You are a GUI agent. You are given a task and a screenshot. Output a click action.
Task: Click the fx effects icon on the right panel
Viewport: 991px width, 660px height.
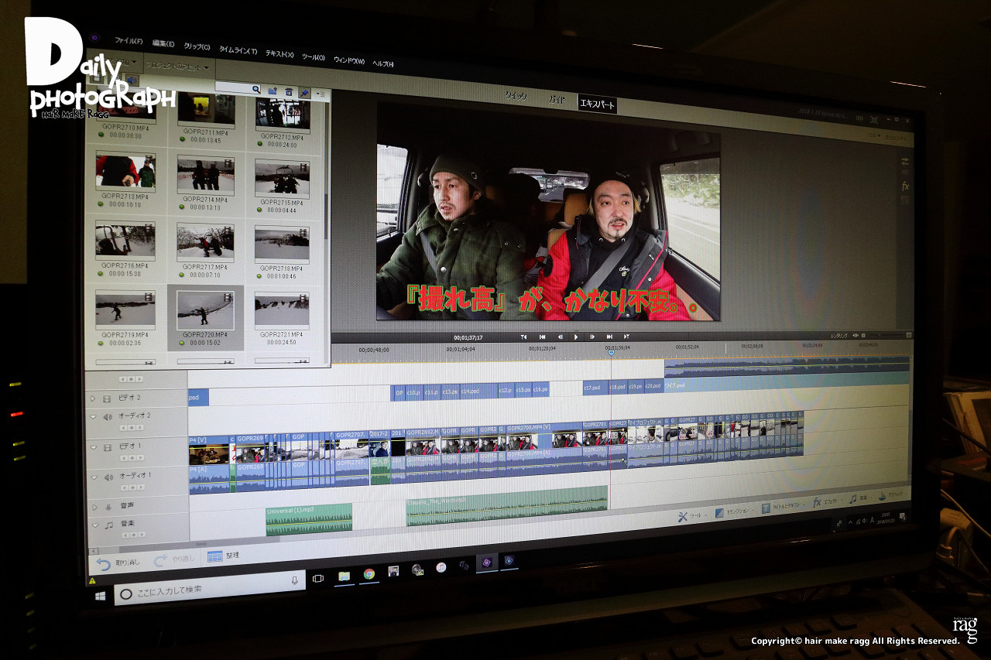[x=905, y=186]
